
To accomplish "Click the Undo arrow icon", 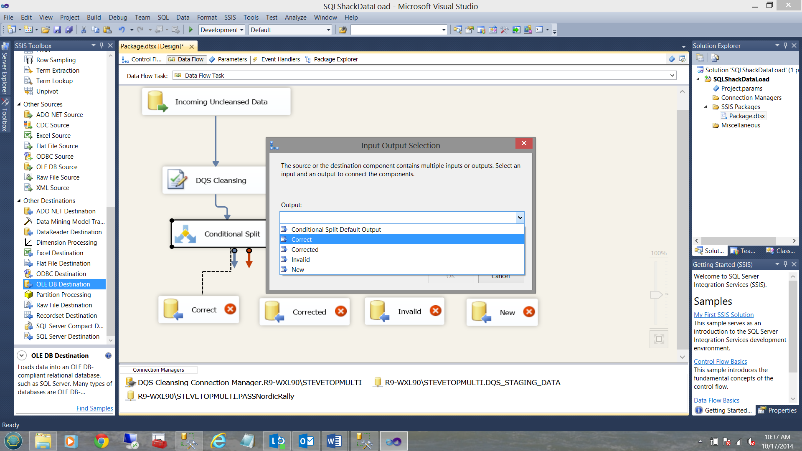I will coord(122,30).
